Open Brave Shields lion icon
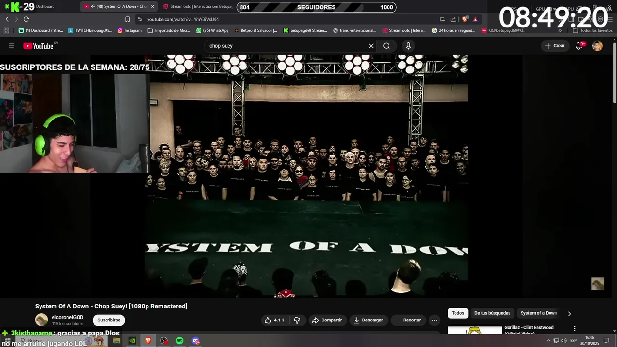This screenshot has width=617, height=347. click(465, 19)
